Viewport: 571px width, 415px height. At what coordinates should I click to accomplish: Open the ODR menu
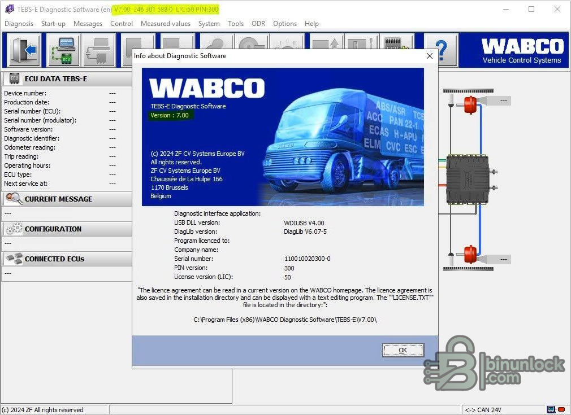tap(258, 24)
